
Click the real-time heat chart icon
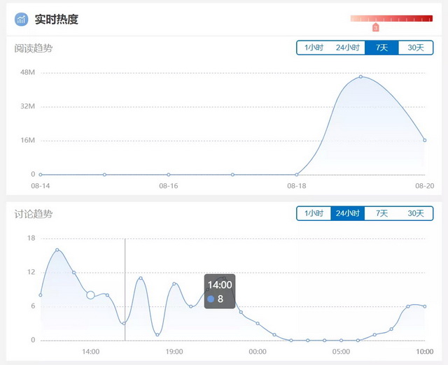tap(22, 20)
